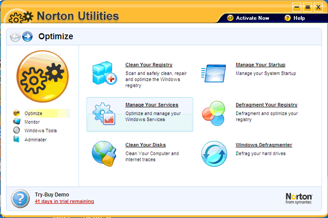Click the Clean Your Disks globe icon
Screen dimensions: 328x218
coord(104,154)
